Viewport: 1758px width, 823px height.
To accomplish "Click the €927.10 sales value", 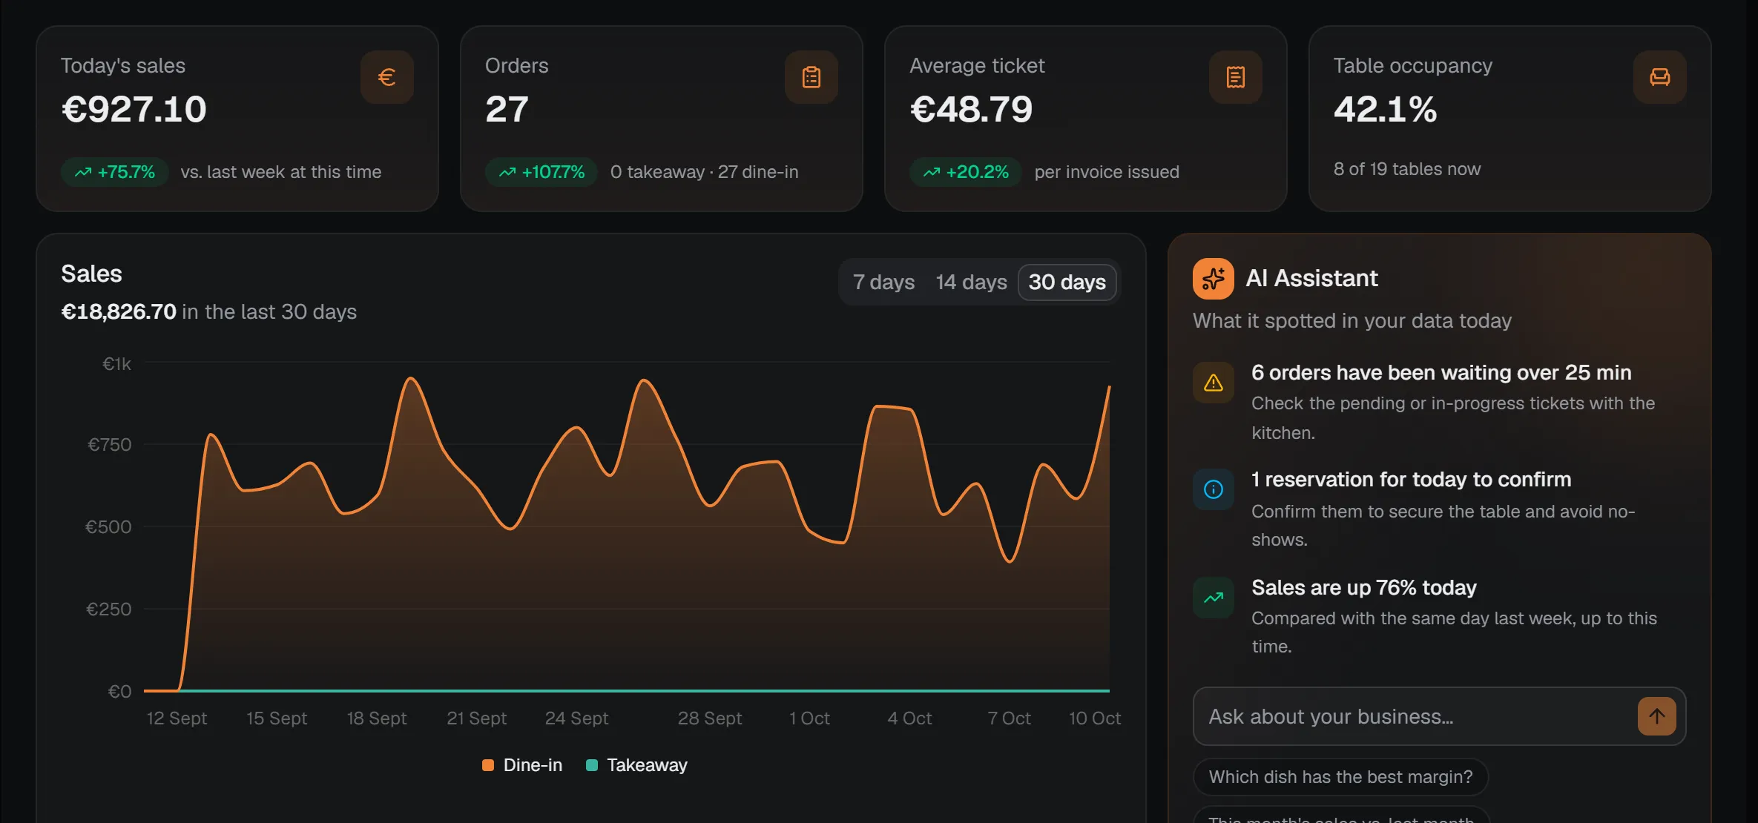I will click(134, 110).
